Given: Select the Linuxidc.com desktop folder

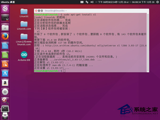Looking at the screenshot, I should pos(24,26).
